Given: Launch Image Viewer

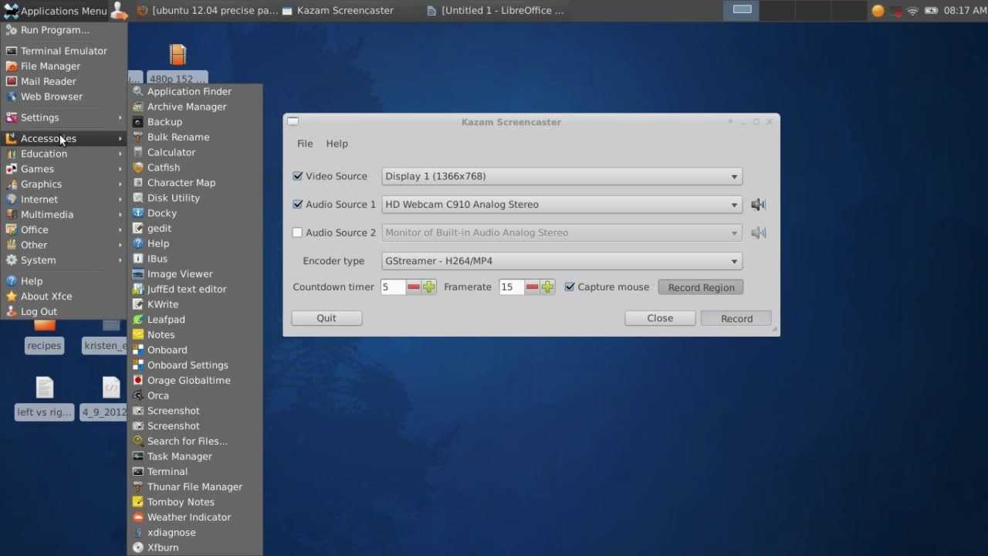Looking at the screenshot, I should (195, 274).
